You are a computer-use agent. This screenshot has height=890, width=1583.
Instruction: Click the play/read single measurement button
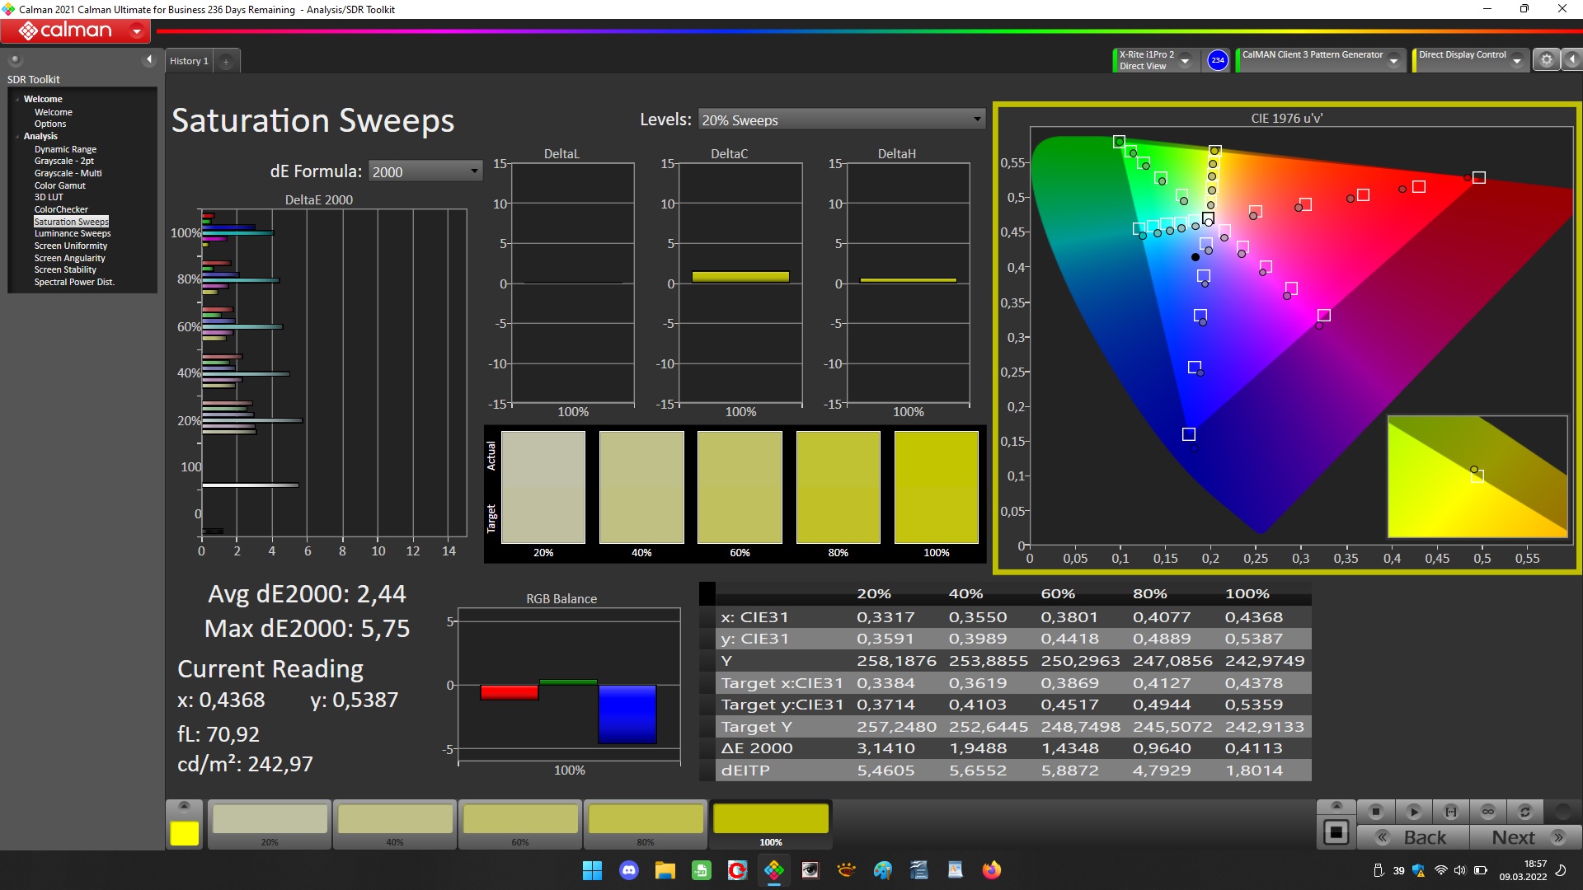(1413, 812)
